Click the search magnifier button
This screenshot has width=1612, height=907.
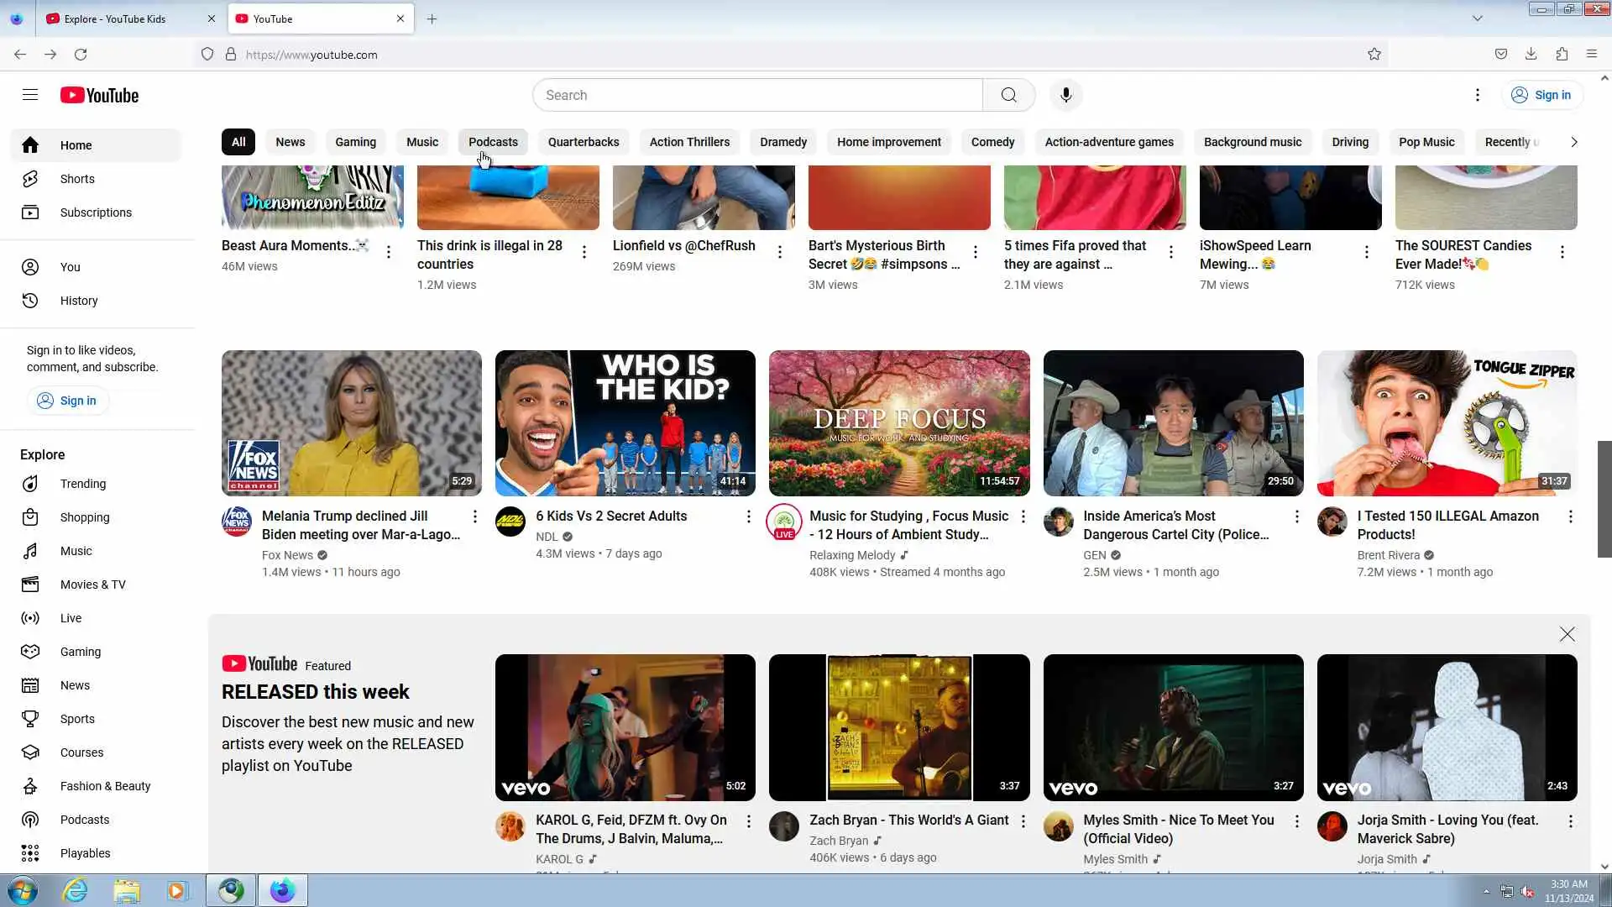(x=1008, y=95)
